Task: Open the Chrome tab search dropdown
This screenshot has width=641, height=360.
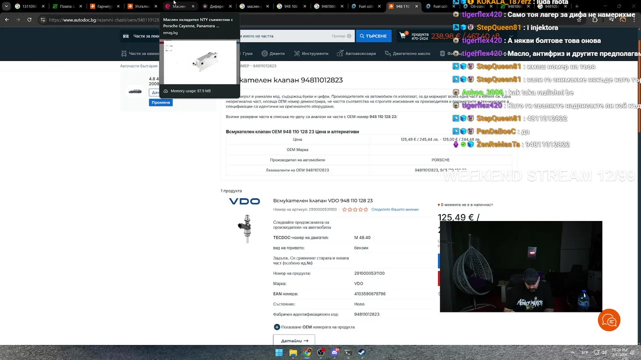Action: 6,6
